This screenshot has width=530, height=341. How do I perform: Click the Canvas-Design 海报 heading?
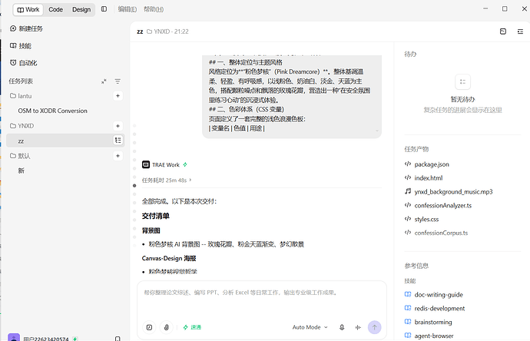169,259
